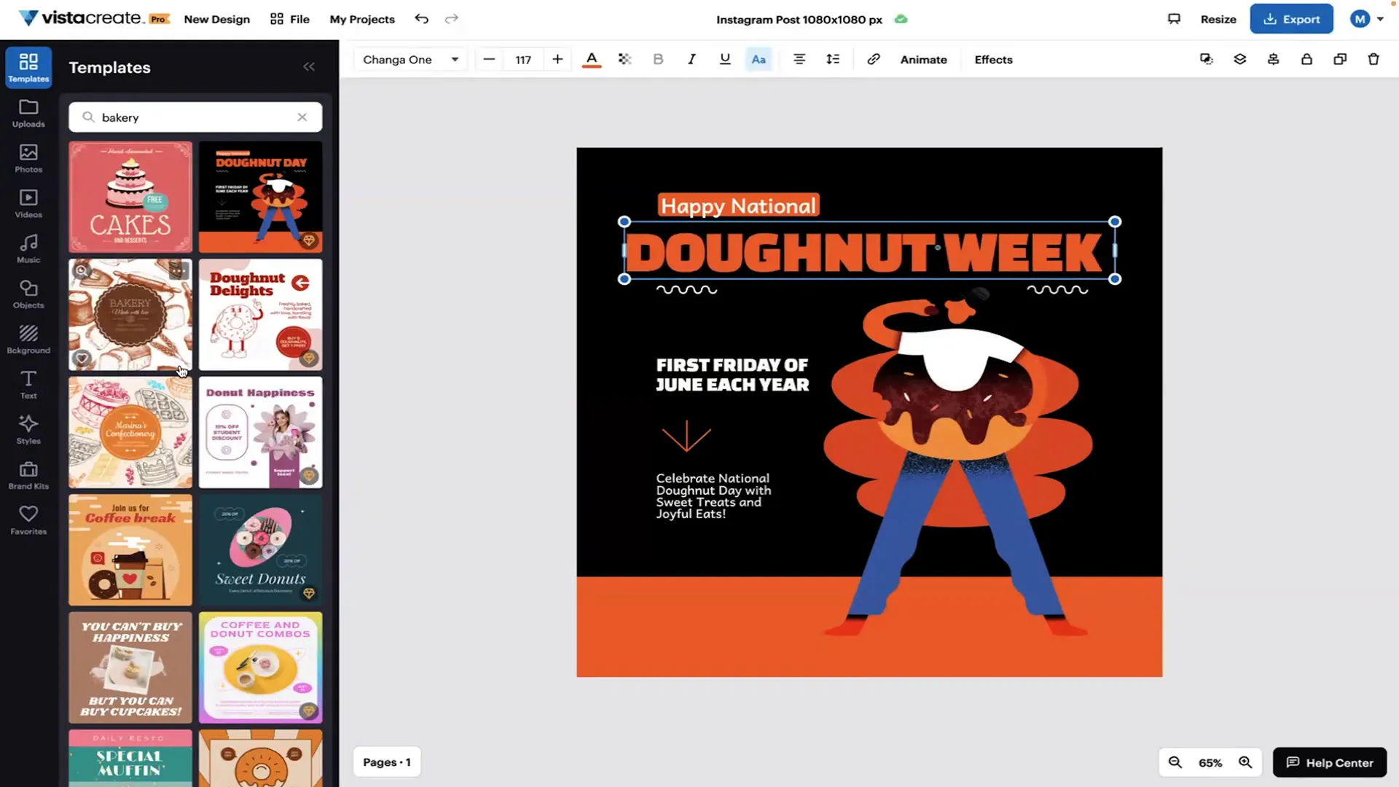The image size is (1399, 787).
Task: Toggle underline formatting
Action: coord(725,60)
